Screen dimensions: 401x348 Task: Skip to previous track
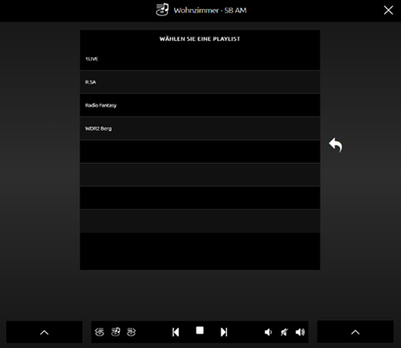pos(176,332)
